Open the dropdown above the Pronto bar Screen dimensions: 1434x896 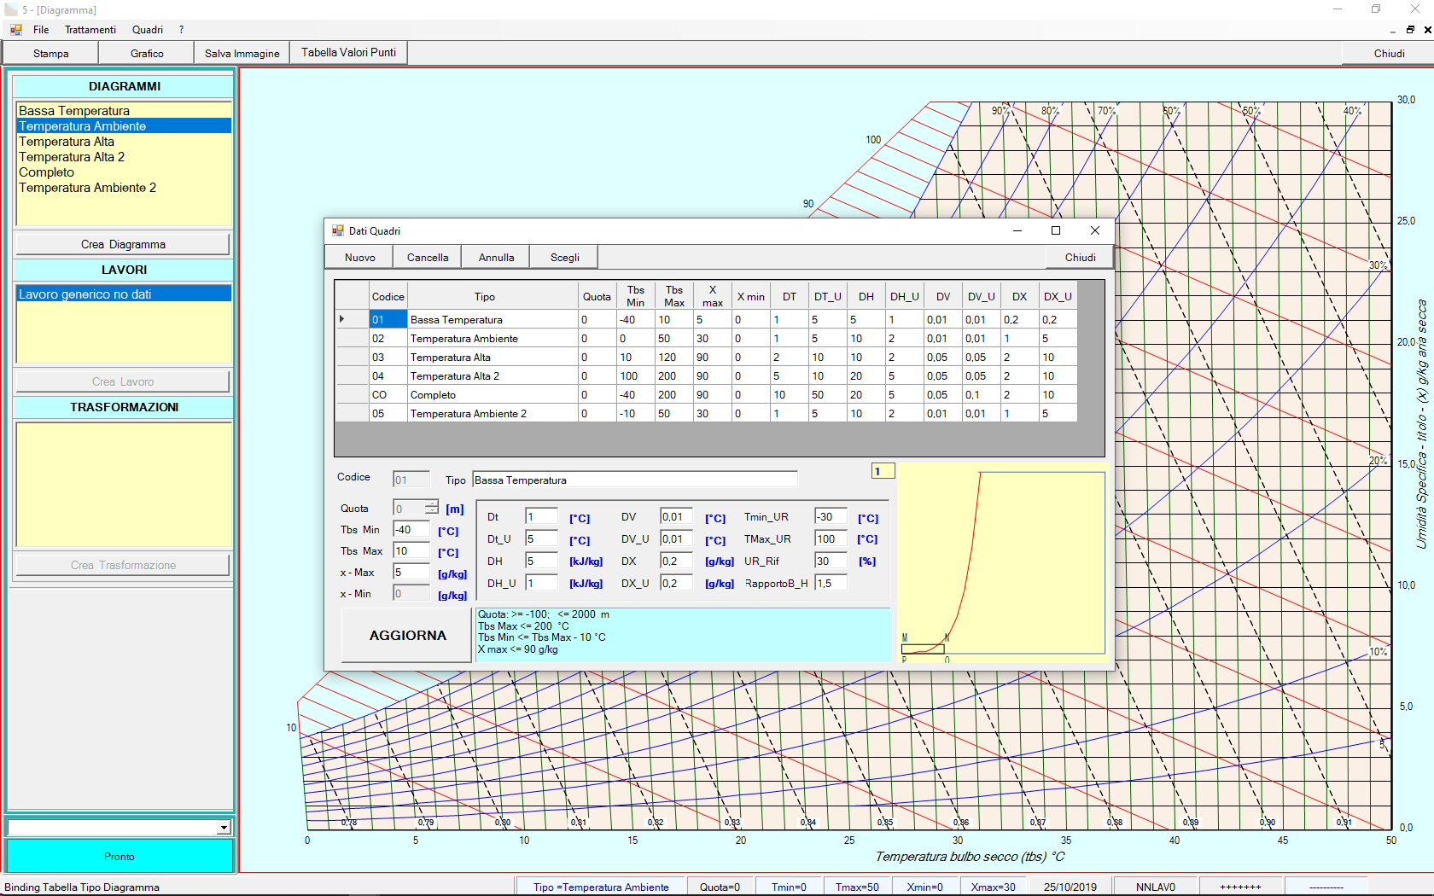click(223, 828)
